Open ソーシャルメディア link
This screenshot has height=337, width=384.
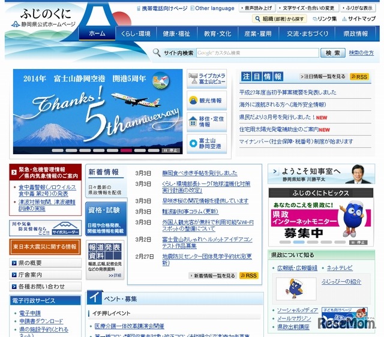tap(298, 311)
